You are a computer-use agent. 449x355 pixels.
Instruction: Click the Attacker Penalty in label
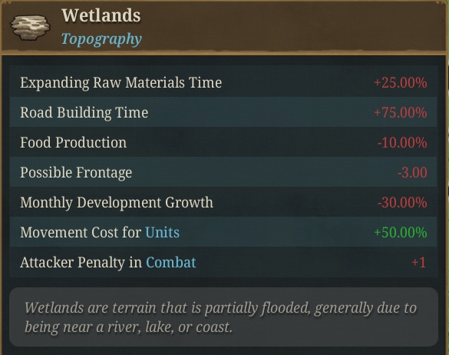point(81,262)
